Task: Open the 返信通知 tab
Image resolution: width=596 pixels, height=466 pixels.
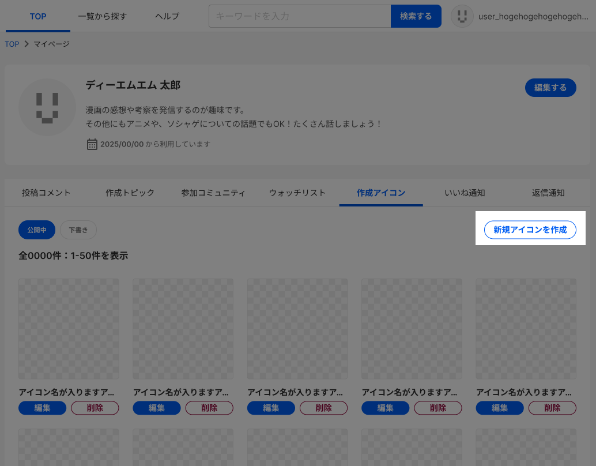Action: [548, 193]
